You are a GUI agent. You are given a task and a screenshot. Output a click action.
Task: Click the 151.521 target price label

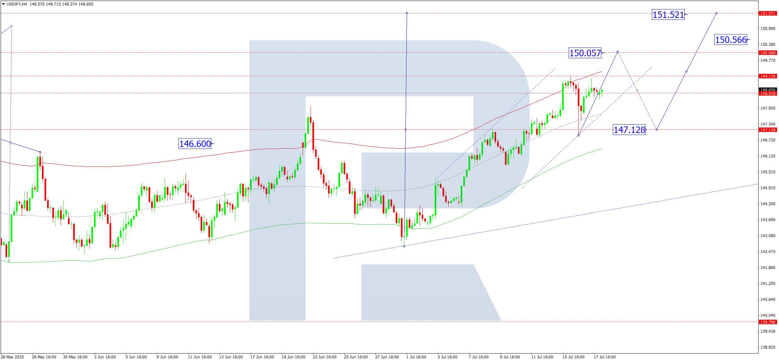coord(668,15)
